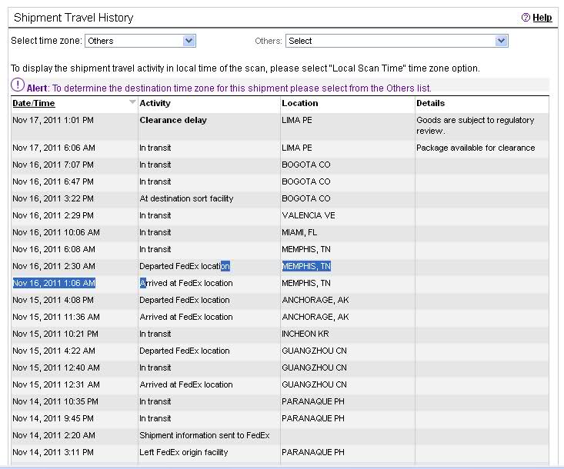Image resolution: width=564 pixels, height=469 pixels.
Task: Click Package available for clearance detail
Action: coord(476,148)
